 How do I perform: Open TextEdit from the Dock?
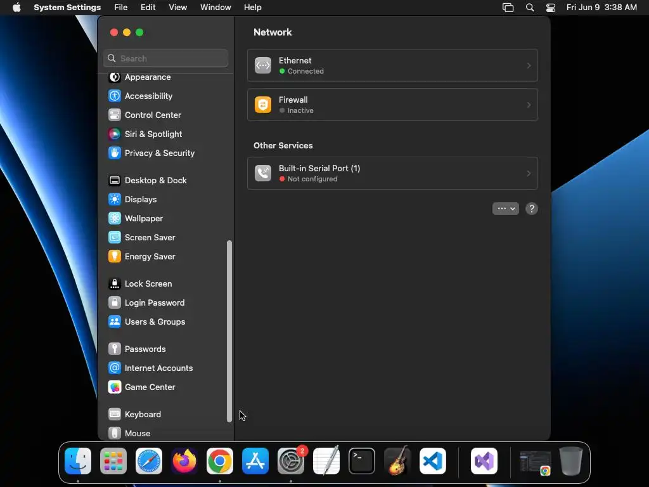[326, 461]
